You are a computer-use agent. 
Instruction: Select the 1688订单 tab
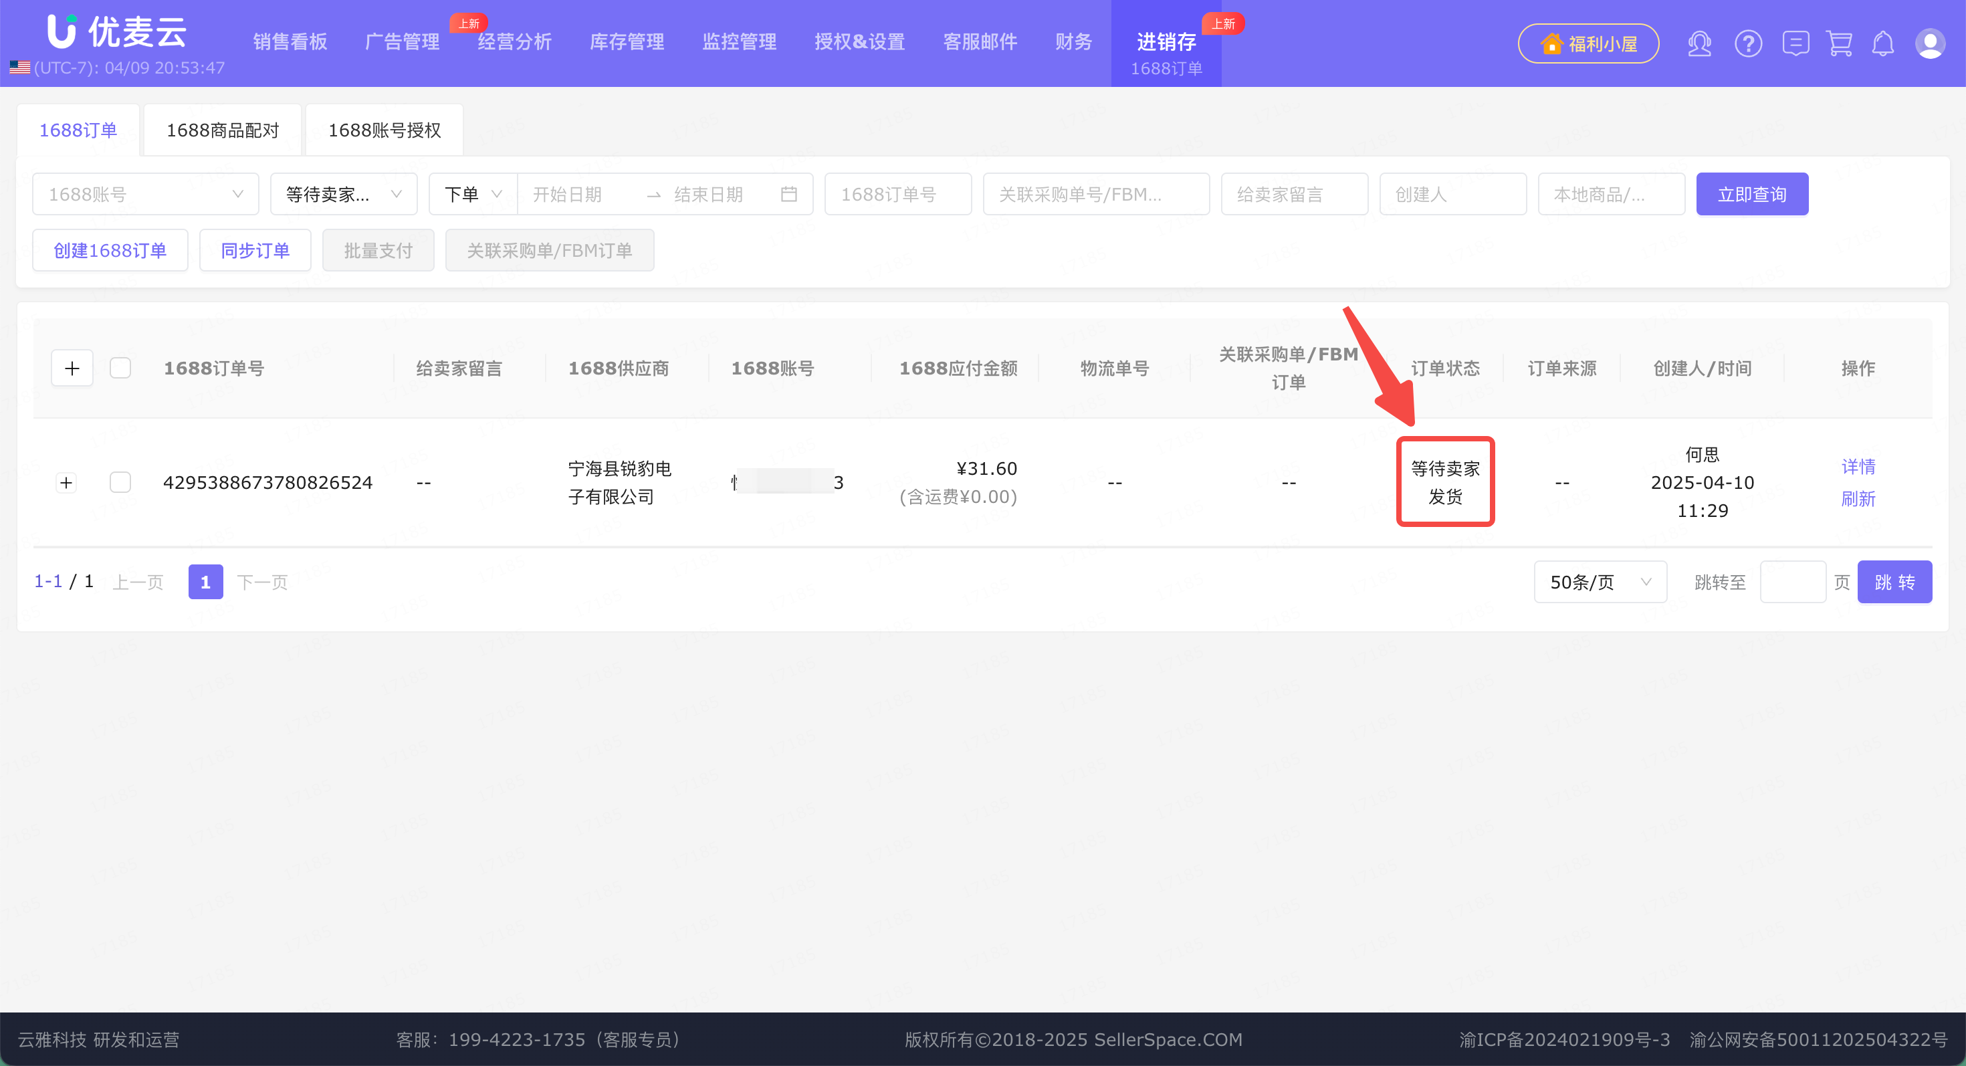click(x=79, y=130)
